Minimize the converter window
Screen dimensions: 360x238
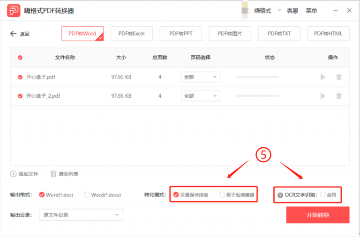pyautogui.click(x=336, y=10)
